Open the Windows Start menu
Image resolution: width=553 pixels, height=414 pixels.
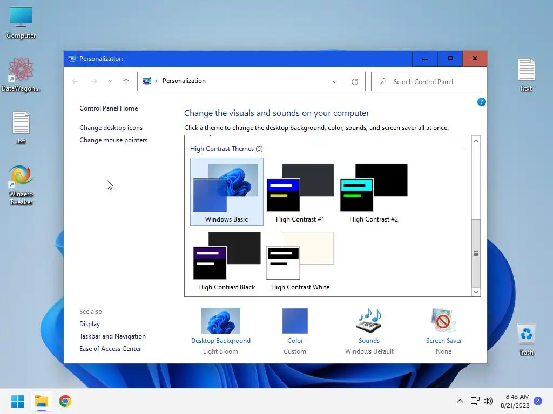[17, 401]
